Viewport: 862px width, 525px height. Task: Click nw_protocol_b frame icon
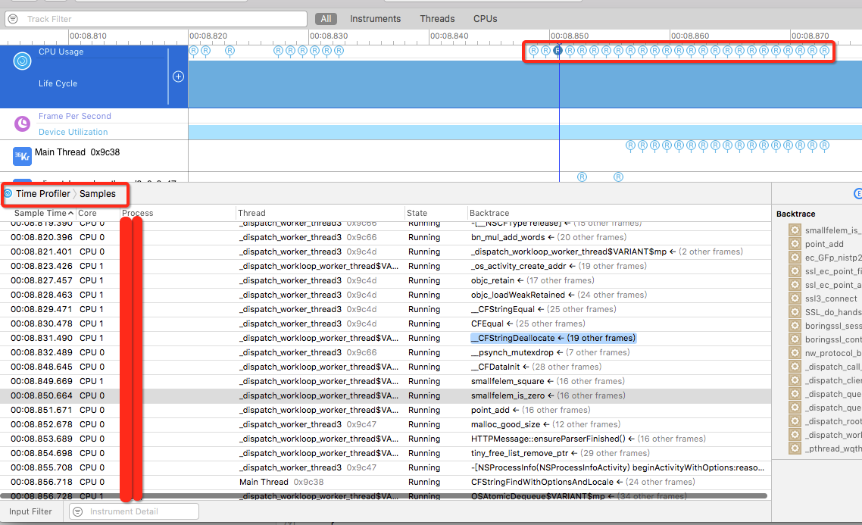point(795,353)
